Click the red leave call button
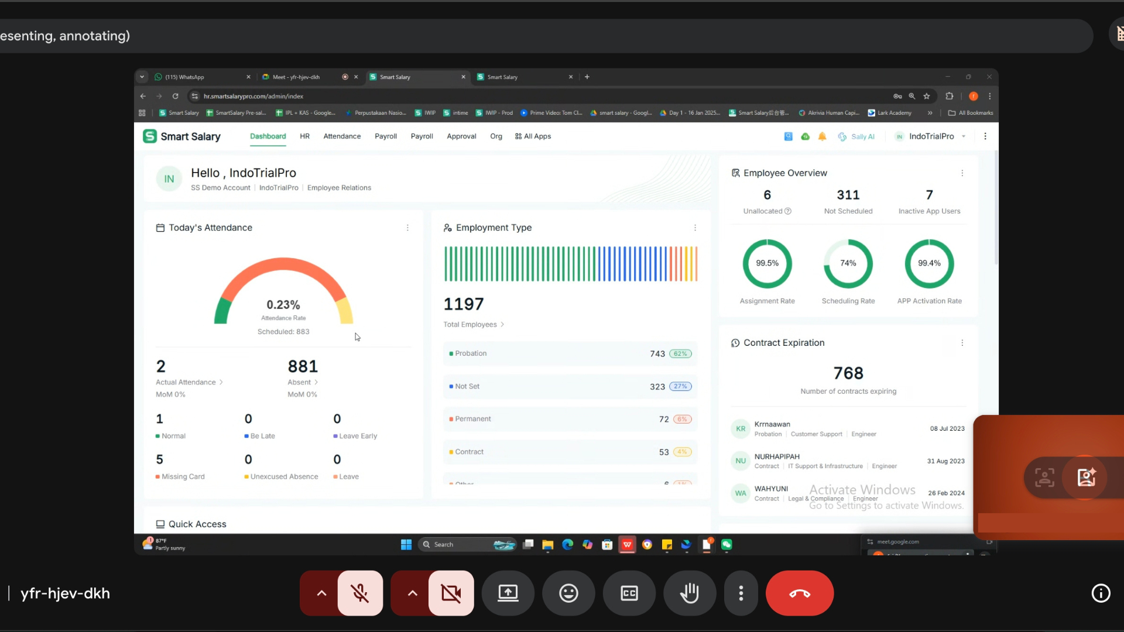 (799, 593)
